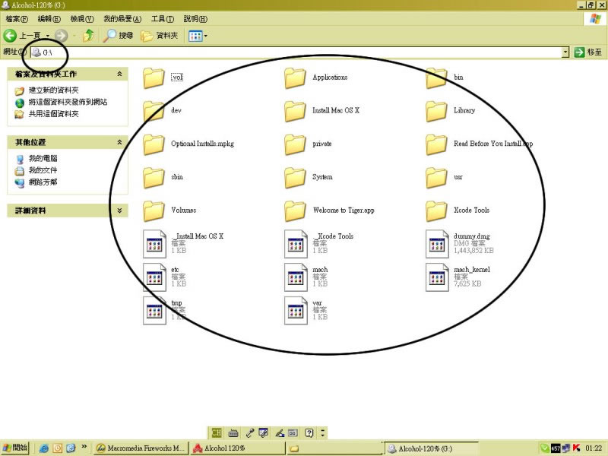
Task: Select the System folder icon
Action: 295,178
